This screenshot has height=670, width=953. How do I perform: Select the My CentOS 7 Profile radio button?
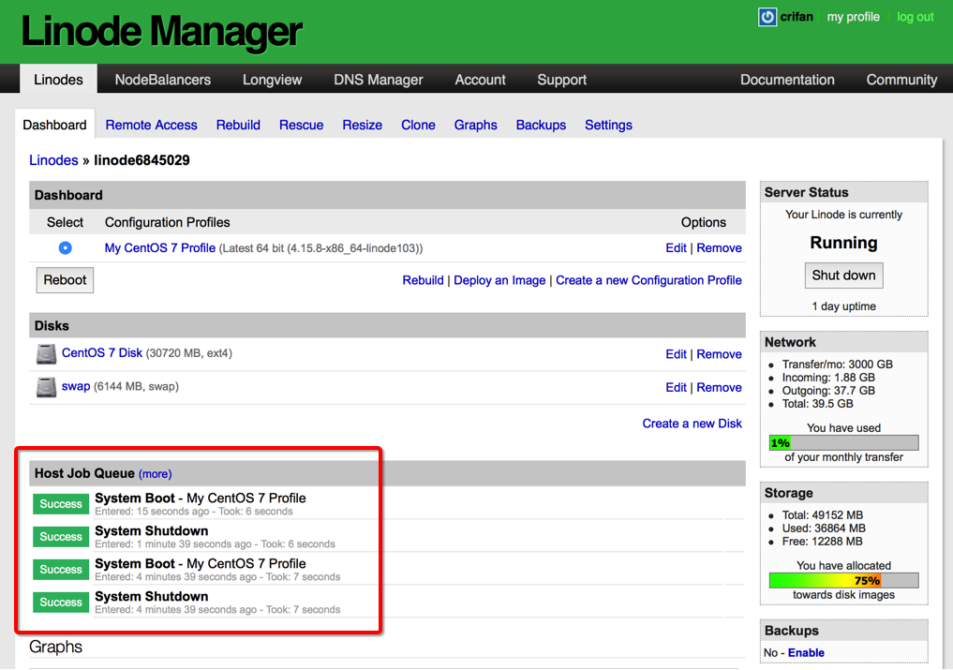65,248
